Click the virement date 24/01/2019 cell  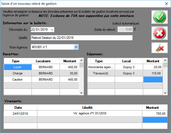click(x=20, y=113)
